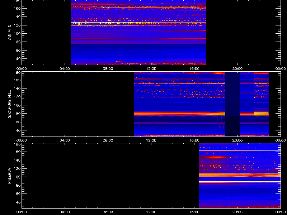Click inside the San Vito spectrogram data
Image resolution: width=287 pixels, height=215 pixels.
click(138, 32)
